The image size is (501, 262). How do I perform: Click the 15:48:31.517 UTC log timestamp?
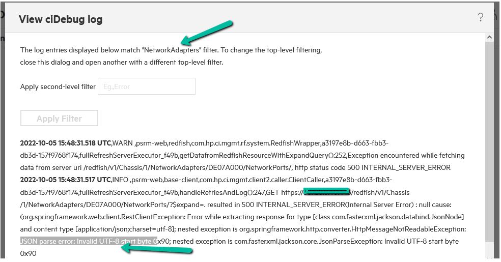[x=65, y=180]
